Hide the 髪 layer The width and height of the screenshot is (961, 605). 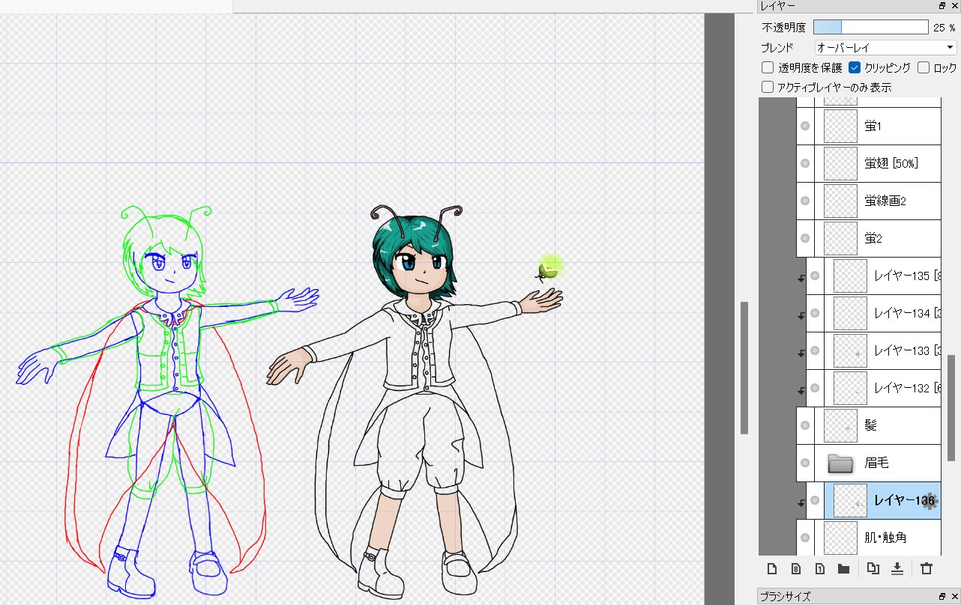click(x=805, y=425)
